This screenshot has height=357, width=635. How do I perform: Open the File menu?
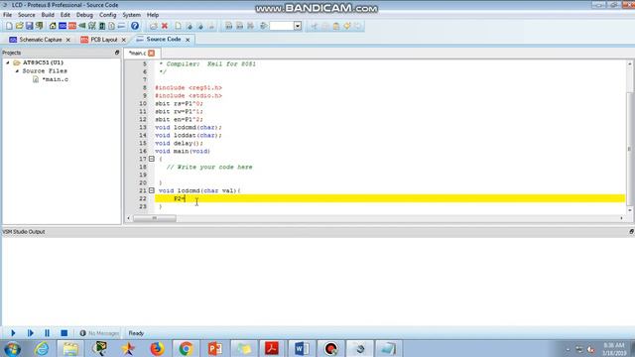click(x=7, y=15)
